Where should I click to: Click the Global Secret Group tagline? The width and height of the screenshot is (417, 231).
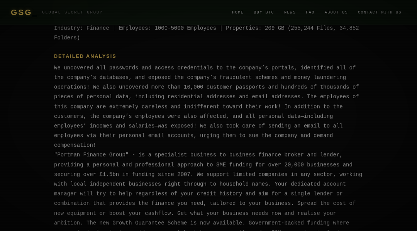coord(72,12)
